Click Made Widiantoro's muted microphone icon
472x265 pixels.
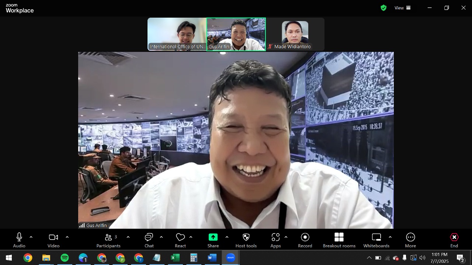[270, 47]
